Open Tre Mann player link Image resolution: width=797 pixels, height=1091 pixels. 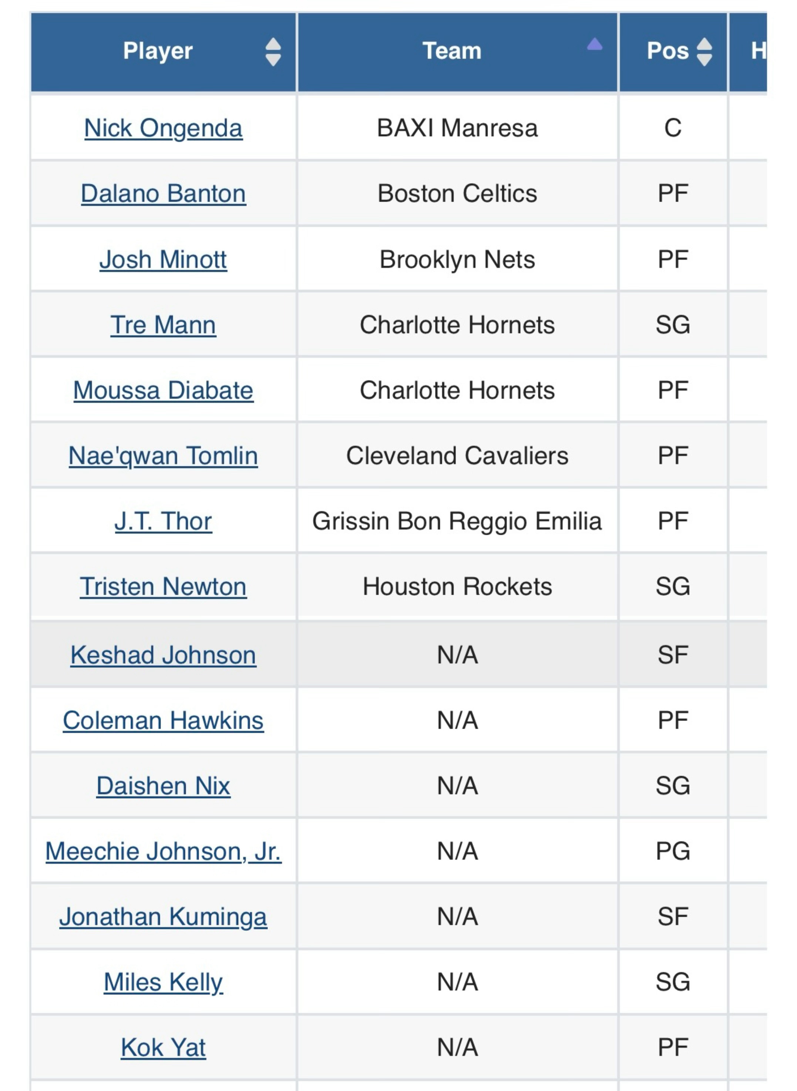163,325
